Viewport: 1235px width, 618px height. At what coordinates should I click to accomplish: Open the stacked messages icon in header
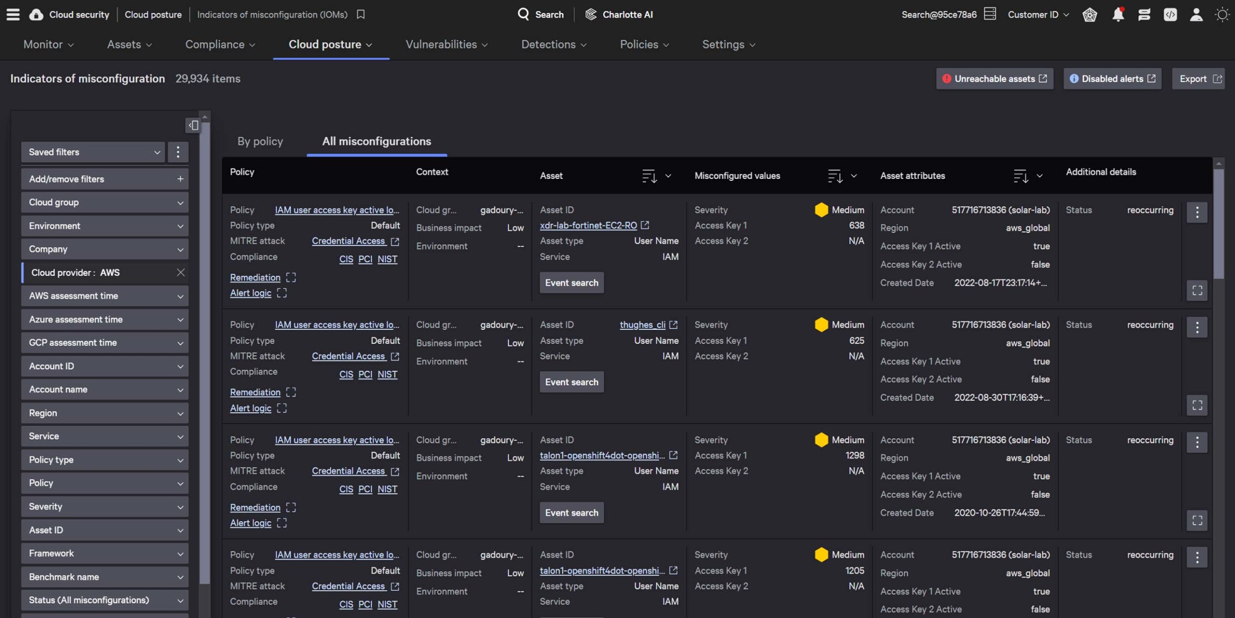(x=1144, y=14)
